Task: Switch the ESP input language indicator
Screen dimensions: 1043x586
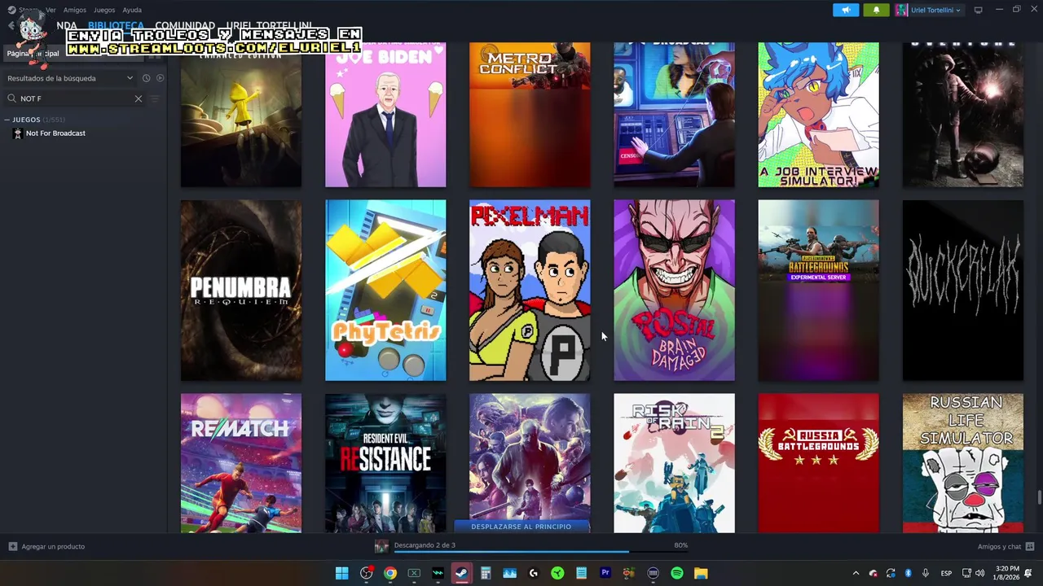Action: (x=946, y=573)
